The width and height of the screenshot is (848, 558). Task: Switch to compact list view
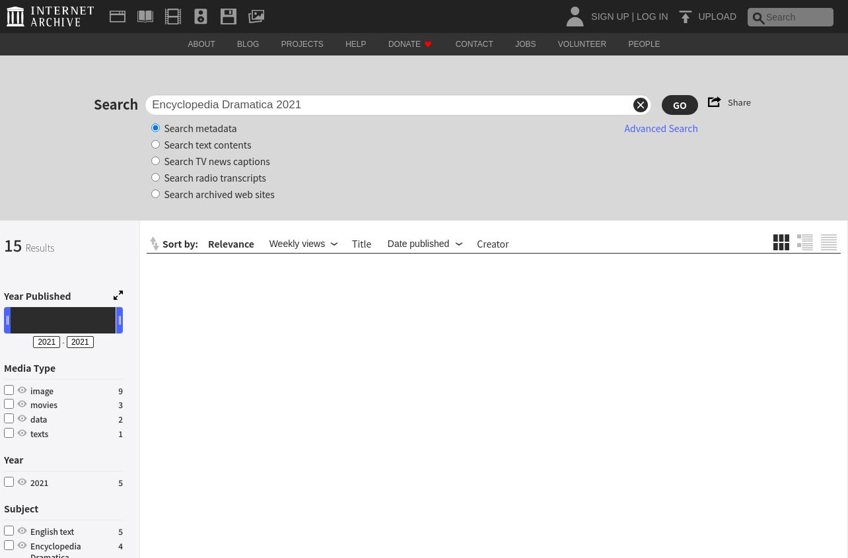click(829, 242)
